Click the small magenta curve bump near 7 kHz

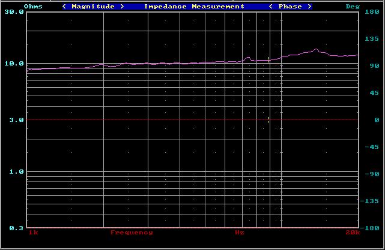click(248, 58)
